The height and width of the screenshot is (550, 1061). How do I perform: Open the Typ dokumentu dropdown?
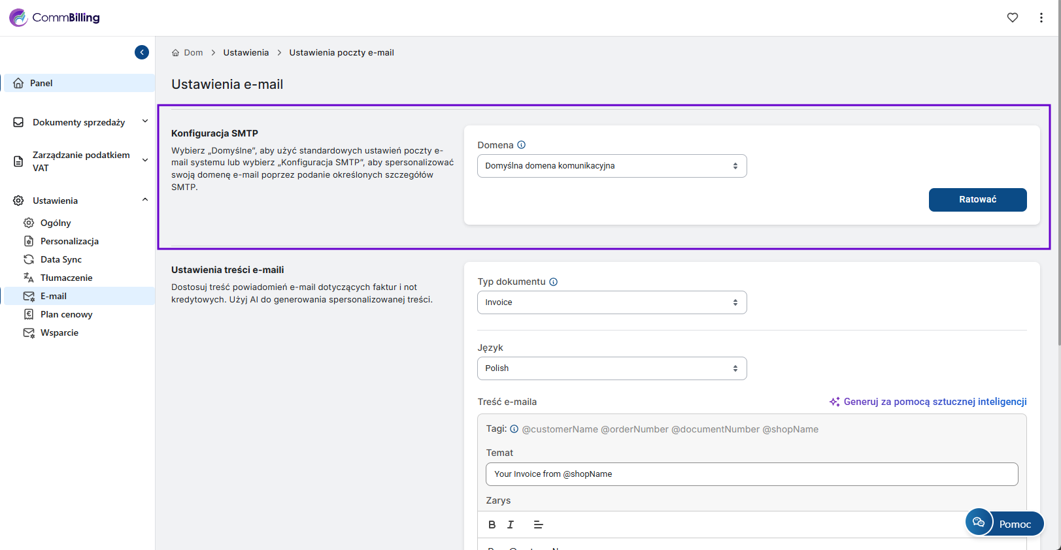[611, 302]
